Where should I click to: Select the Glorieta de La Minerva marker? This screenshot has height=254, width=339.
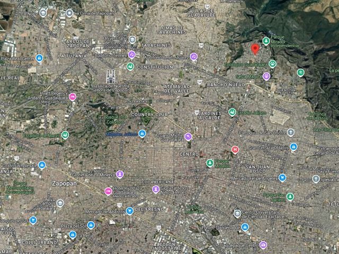[120, 174]
